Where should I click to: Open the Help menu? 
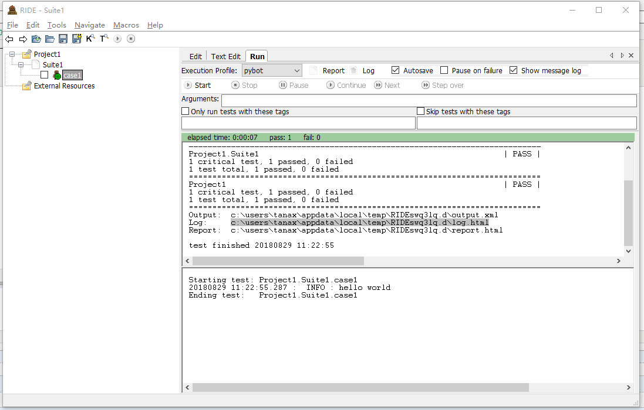[155, 25]
